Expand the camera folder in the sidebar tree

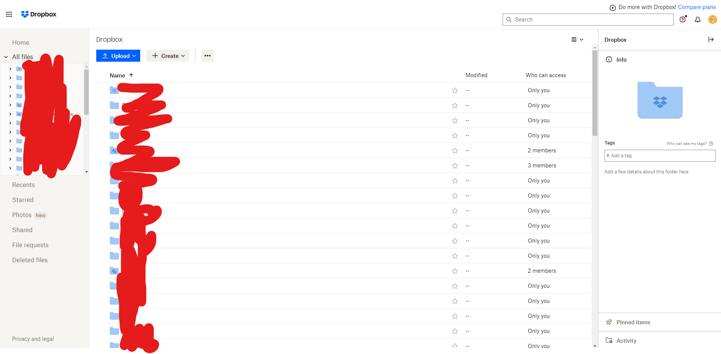point(10,69)
